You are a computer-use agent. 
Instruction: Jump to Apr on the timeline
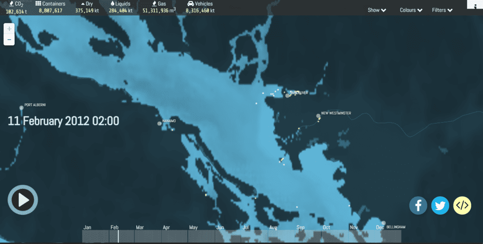[x=167, y=227]
